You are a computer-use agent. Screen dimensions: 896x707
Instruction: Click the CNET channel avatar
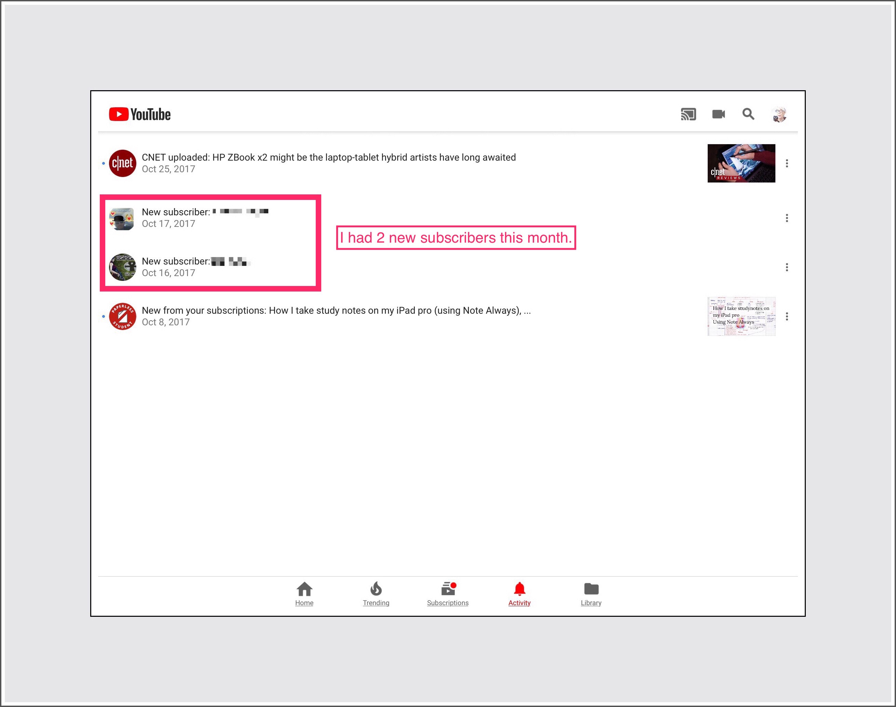click(122, 163)
